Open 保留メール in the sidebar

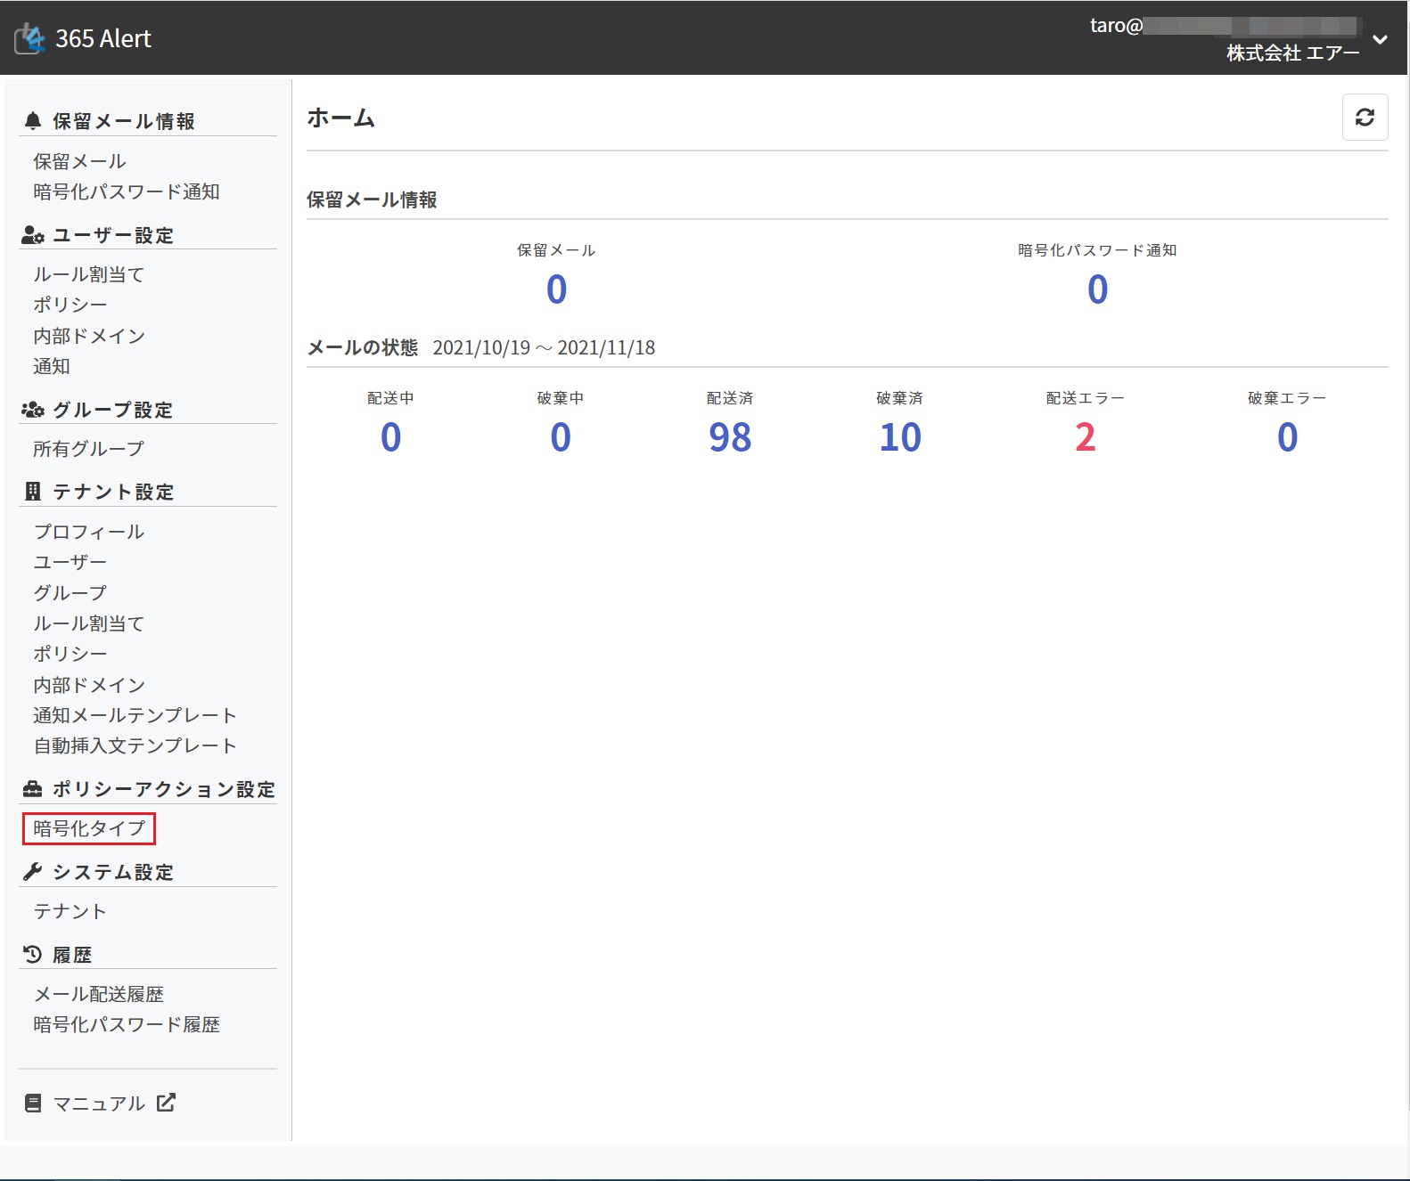80,161
